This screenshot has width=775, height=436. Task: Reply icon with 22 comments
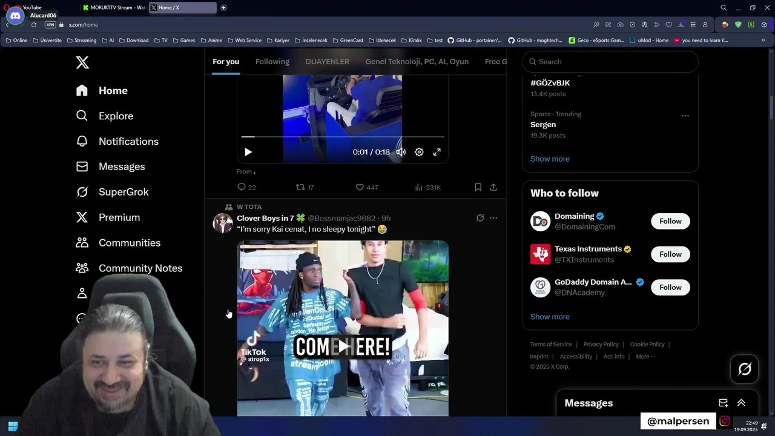tap(242, 187)
